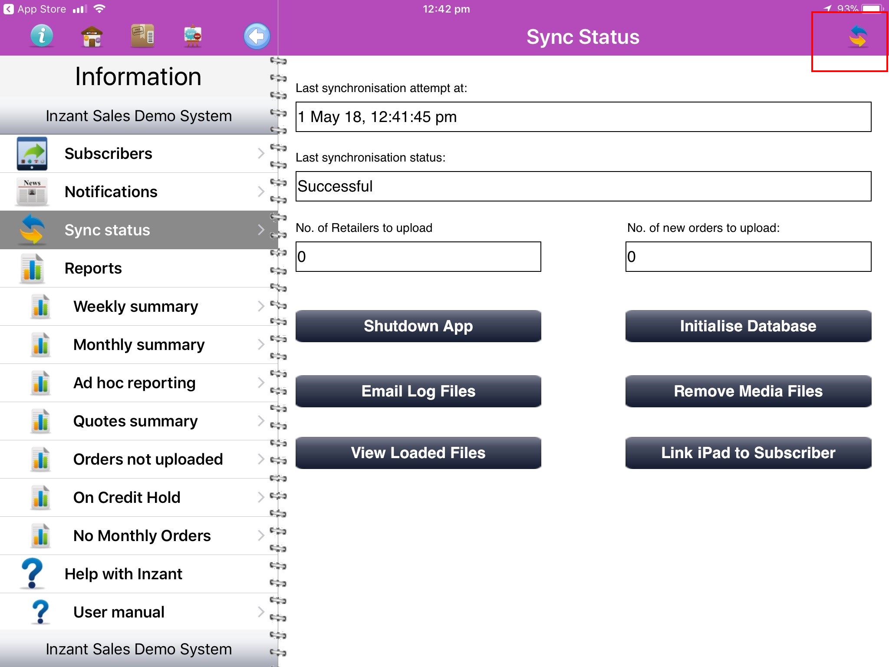The height and width of the screenshot is (667, 889).
Task: Return to App Store via status bar
Action: [x=35, y=9]
